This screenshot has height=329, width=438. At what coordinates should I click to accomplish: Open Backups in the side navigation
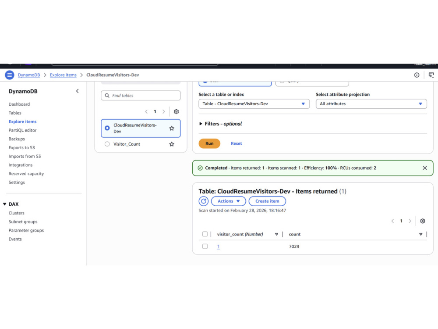17,139
